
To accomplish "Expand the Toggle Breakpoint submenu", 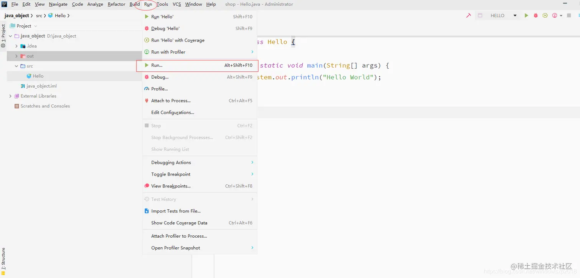I will (x=252, y=174).
